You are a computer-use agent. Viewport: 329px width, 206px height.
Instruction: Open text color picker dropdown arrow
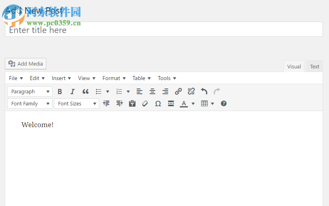click(x=193, y=103)
